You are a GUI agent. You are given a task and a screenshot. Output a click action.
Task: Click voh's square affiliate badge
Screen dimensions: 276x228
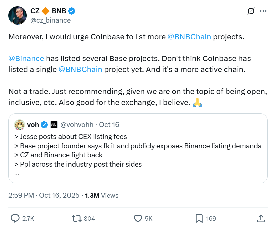(x=54, y=125)
